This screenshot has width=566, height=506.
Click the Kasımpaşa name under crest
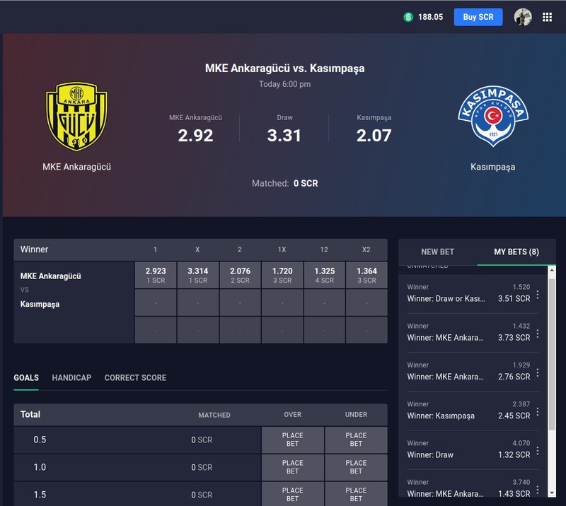[x=492, y=167]
